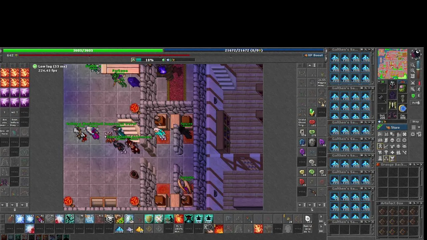This screenshot has height=240, width=427.
Task: Minimize the Artefact Box container
Action: click(417, 203)
